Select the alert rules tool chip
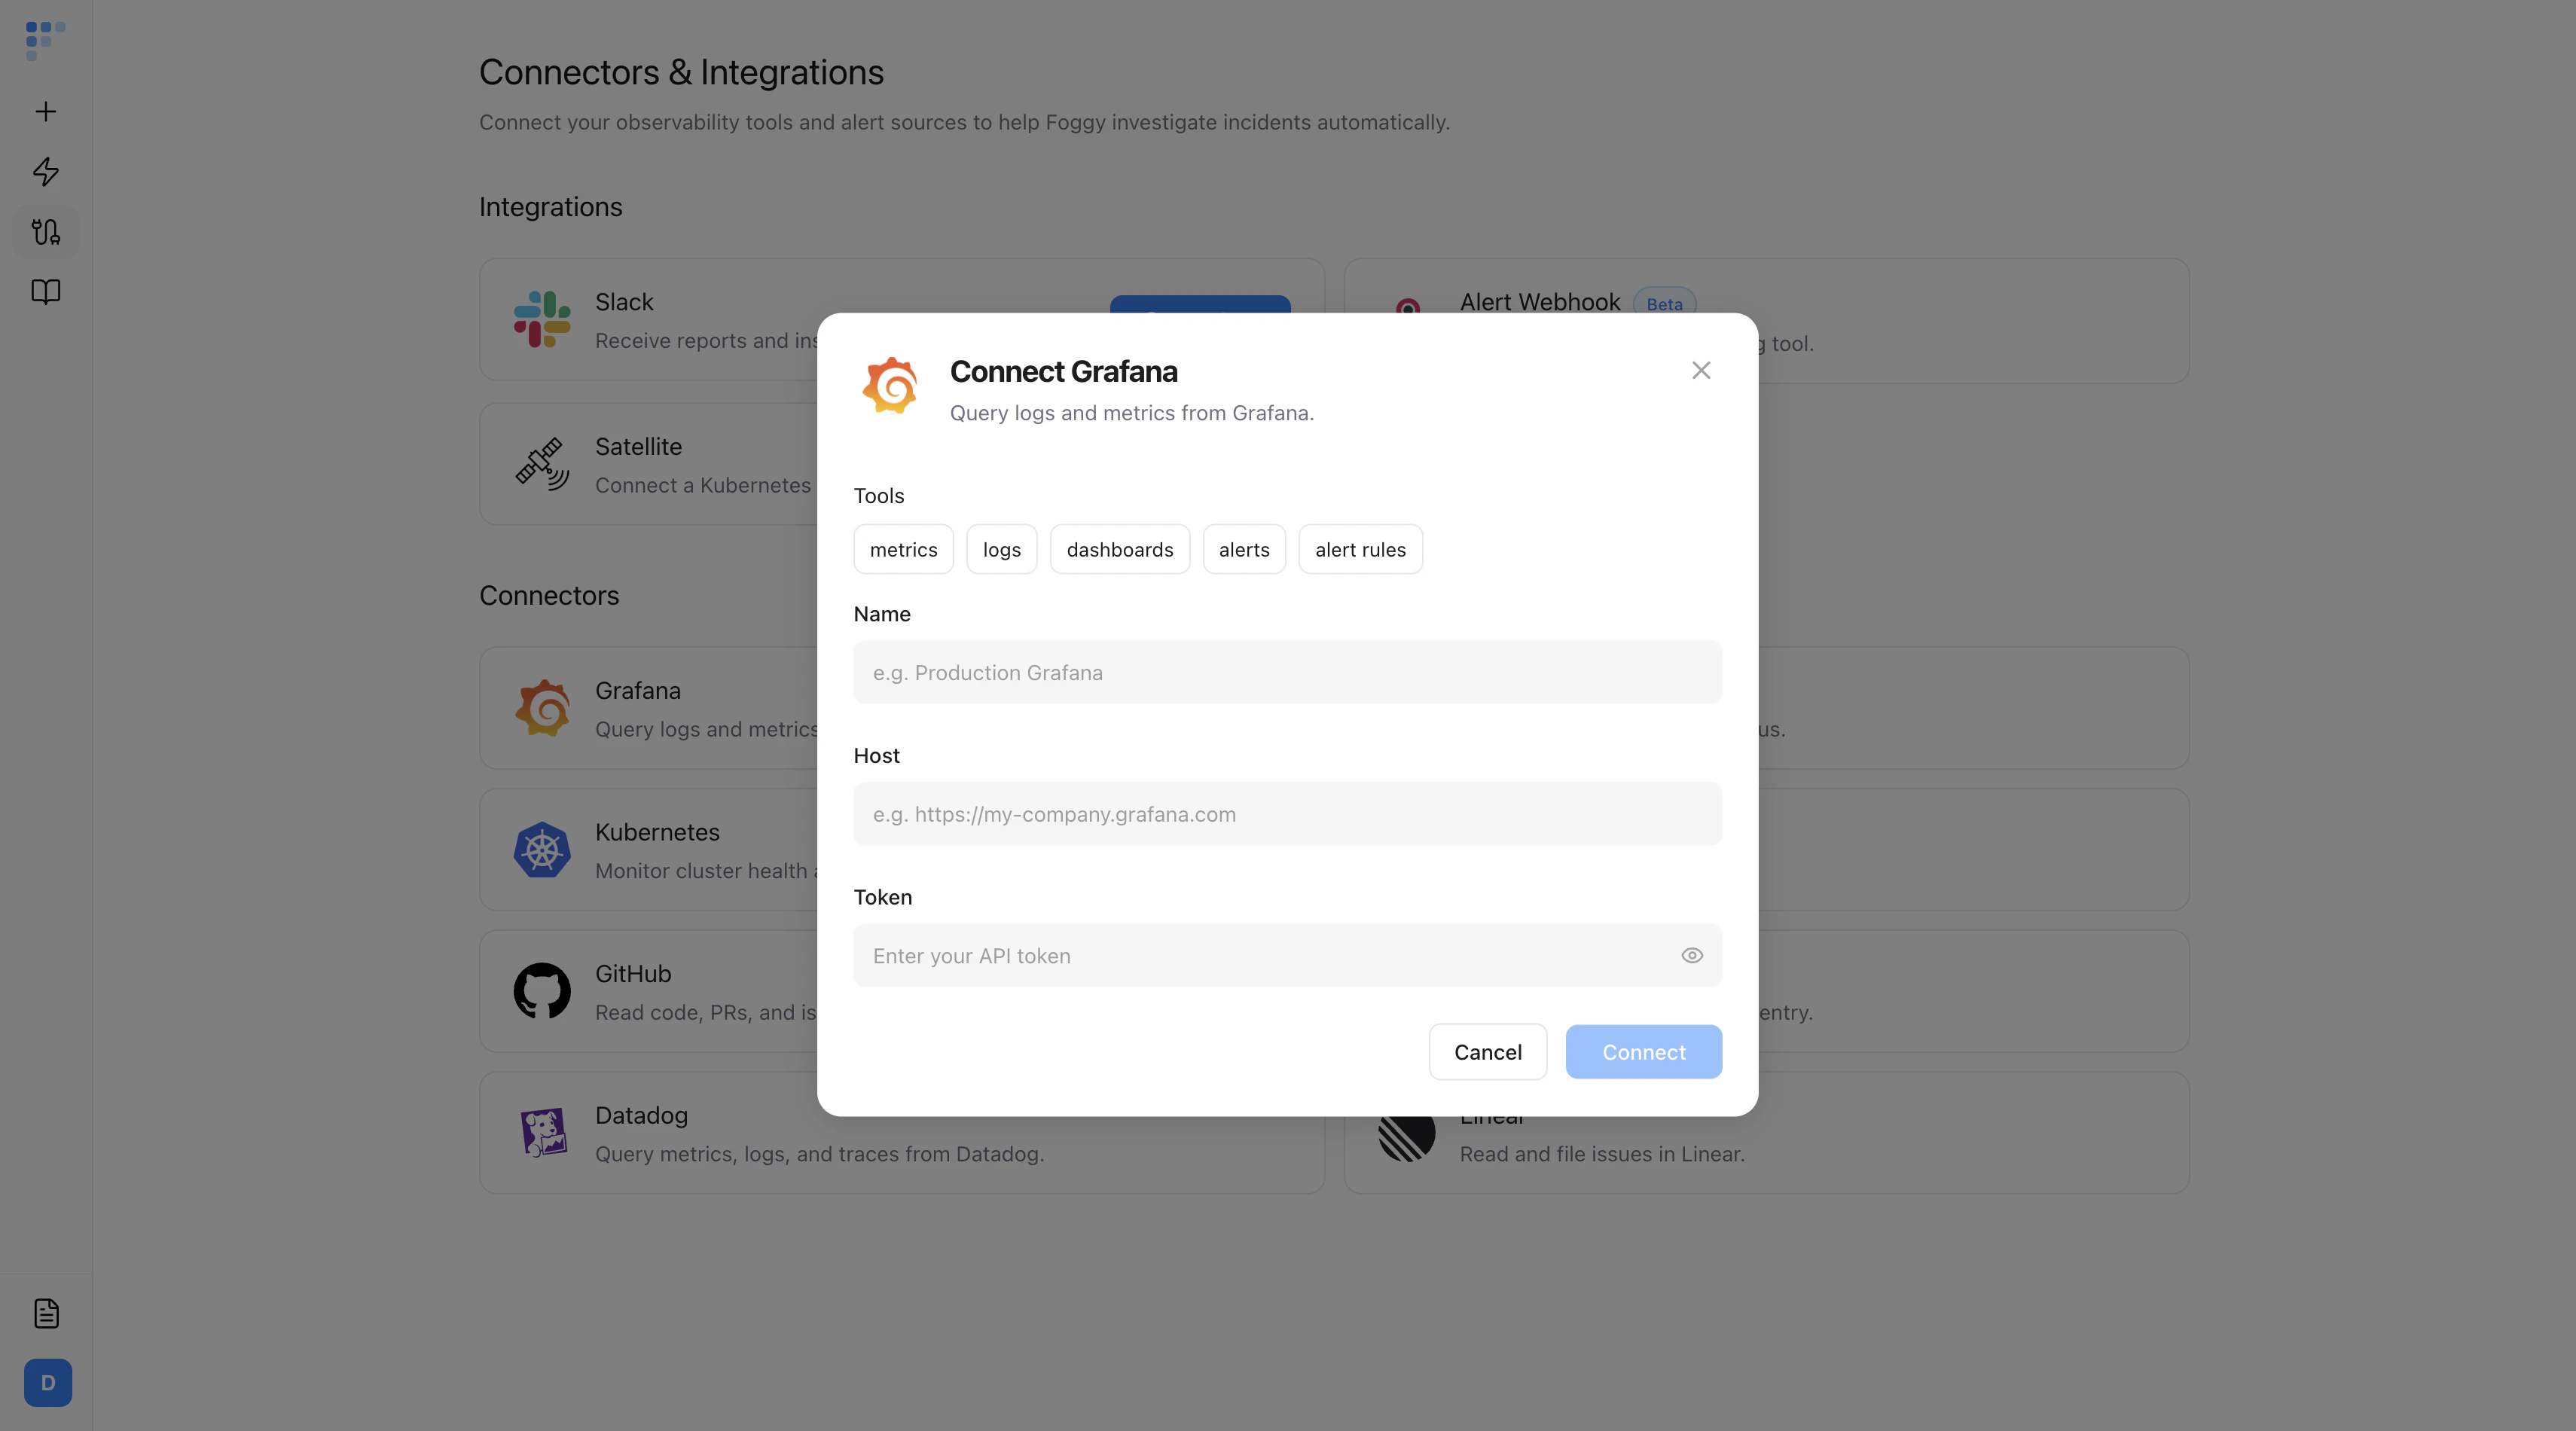The image size is (2576, 1431). click(1360, 549)
